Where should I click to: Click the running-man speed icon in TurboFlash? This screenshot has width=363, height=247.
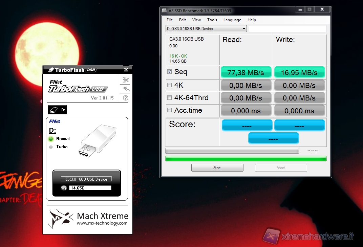pyautogui.click(x=126, y=89)
